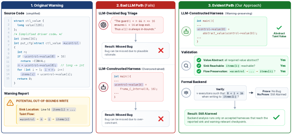The image size is (292, 135).
Task: Click the magnifier icon in Validation section
Action: tap(186, 66)
